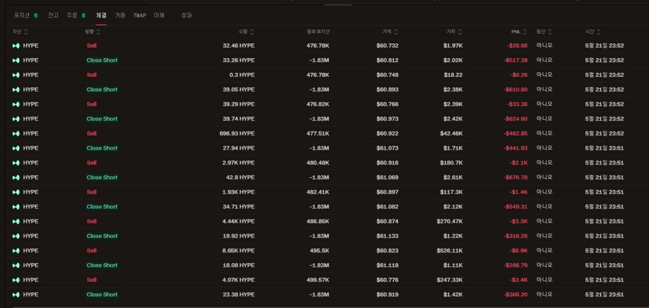The image size is (649, 308).
Task: Click the HYPE token icon in the 4.44K HYPE row
Action: [16, 222]
